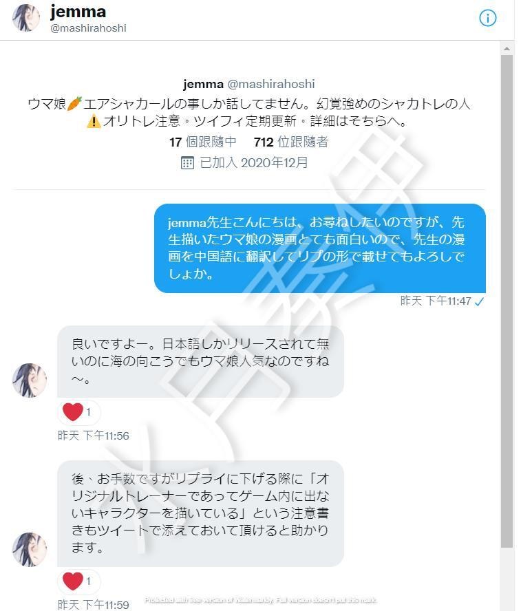521x611 pixels.
Task: Open the 712 位跟隨者 followers list
Action: pyautogui.click(x=290, y=142)
